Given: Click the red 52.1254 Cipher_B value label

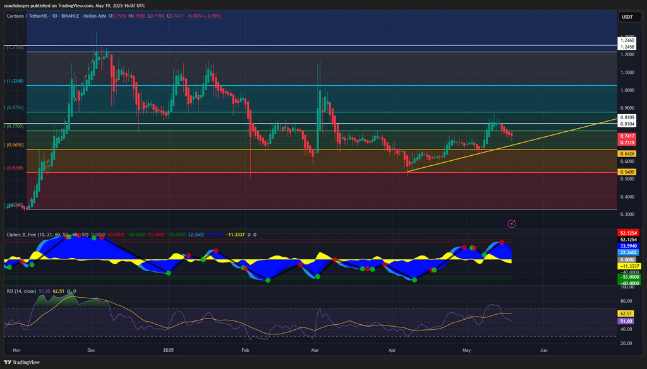Looking at the screenshot, I should click(627, 233).
